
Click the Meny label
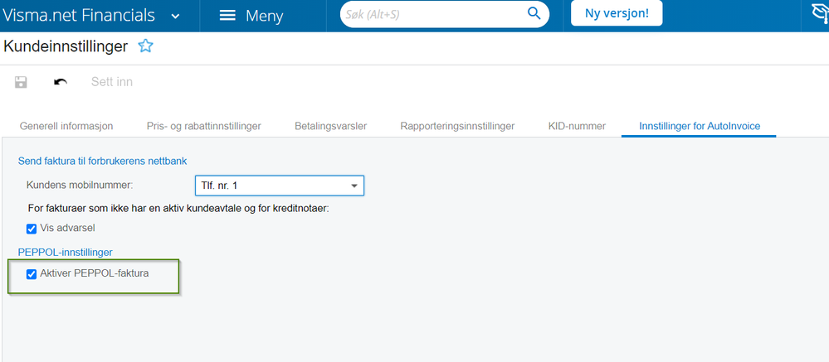(x=265, y=16)
